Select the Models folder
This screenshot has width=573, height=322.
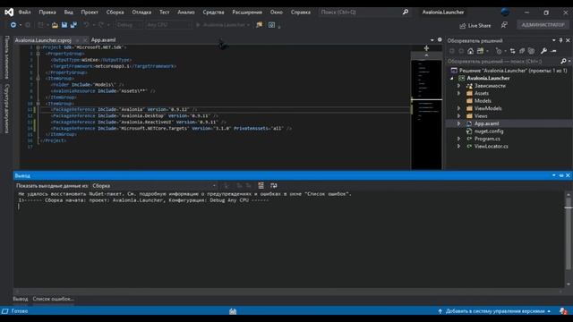483,101
